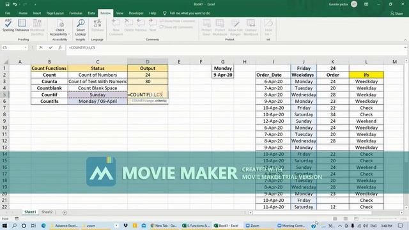409x230 pixels.
Task: Open Workbook Statistics
Action: pos(37,27)
